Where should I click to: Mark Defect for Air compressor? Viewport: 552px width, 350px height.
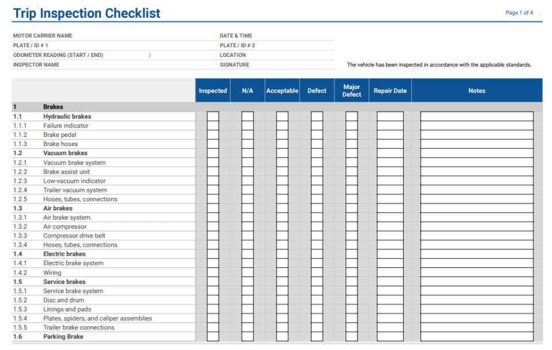316,226
